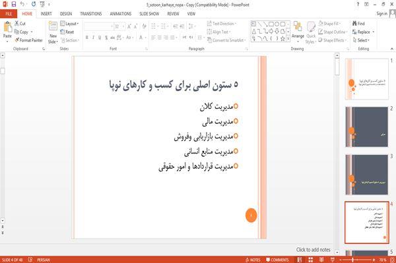Expand the Text Direction dropdown

(x=222, y=24)
